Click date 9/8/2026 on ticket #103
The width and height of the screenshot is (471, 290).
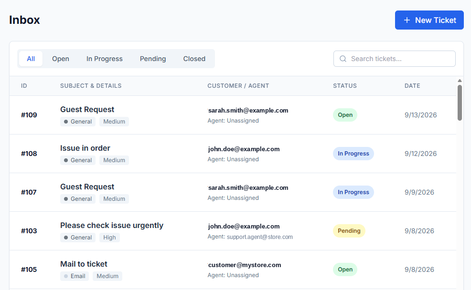click(419, 231)
